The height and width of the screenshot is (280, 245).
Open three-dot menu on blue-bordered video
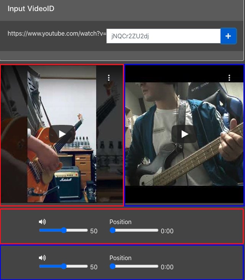click(x=229, y=78)
